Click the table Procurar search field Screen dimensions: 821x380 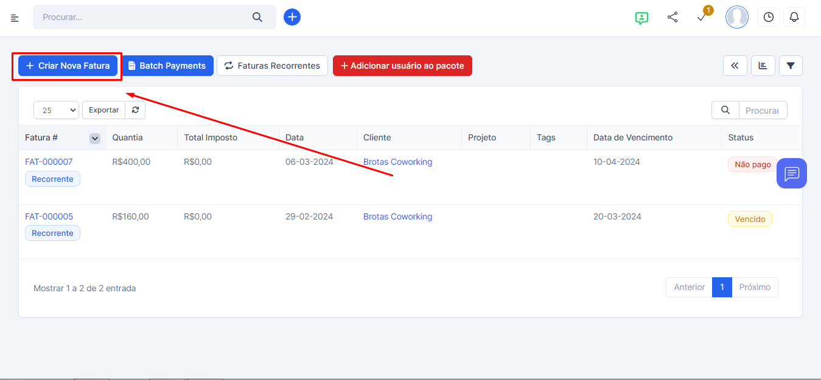tap(762, 110)
